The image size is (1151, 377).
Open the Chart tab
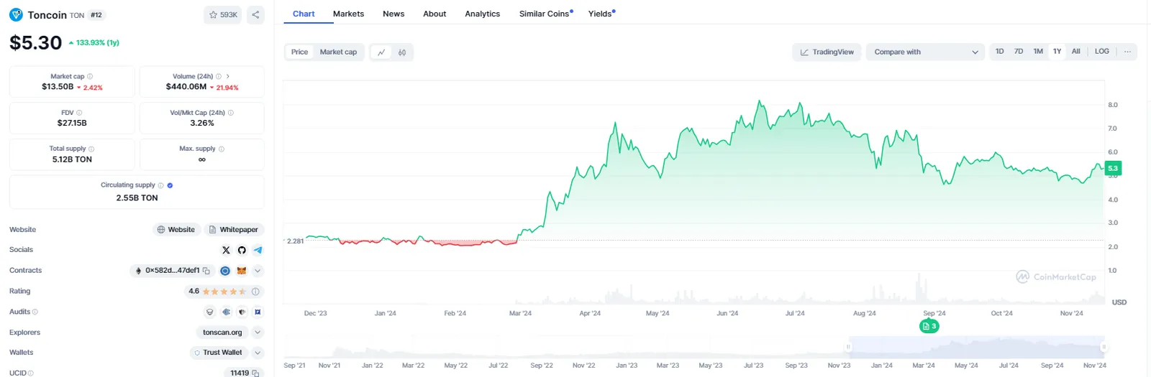(x=304, y=14)
